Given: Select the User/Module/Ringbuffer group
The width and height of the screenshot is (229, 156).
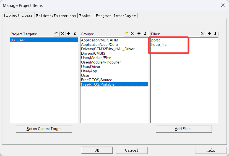Looking at the screenshot, I should tap(114, 62).
